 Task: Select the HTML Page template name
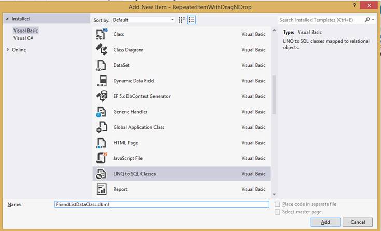point(125,143)
